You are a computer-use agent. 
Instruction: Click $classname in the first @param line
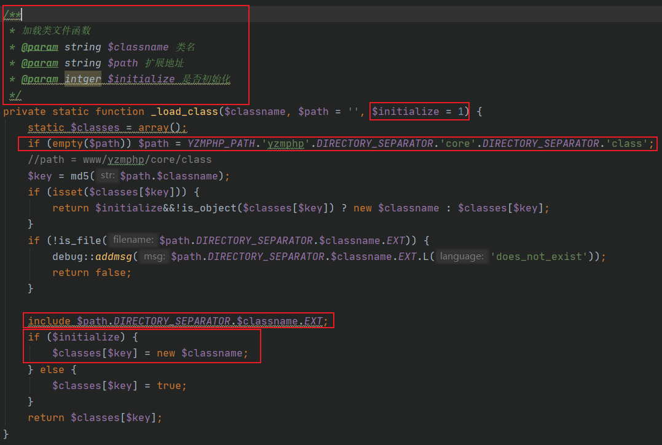138,47
